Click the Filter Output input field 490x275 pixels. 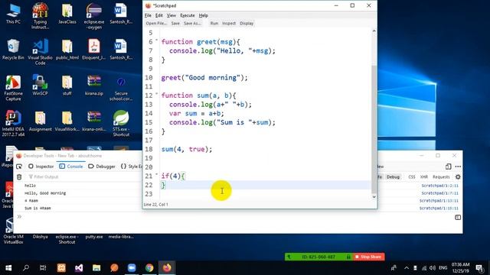[x=84, y=176]
